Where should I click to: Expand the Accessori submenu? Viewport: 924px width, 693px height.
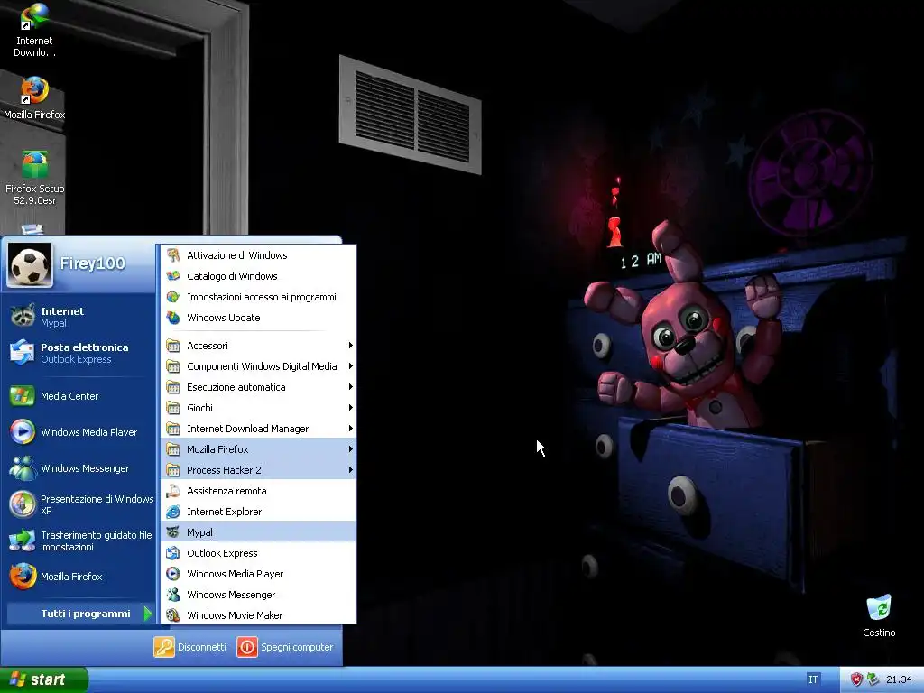pos(259,346)
